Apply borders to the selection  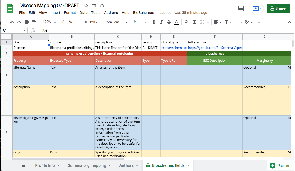194,22
